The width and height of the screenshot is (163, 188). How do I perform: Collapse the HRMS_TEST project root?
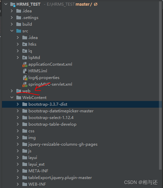pyautogui.click(x=6, y=4)
